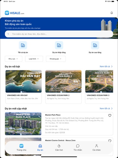Tap the search magnifier icon

coord(8,34)
